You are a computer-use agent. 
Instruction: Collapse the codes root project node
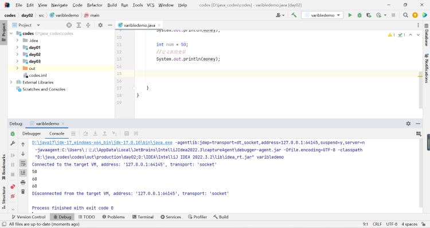click(11, 33)
